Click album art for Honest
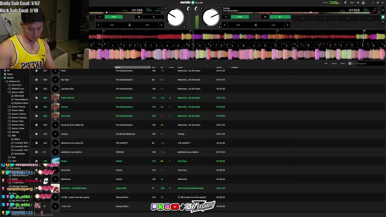The height and width of the screenshot is (217, 386). (x=55, y=107)
